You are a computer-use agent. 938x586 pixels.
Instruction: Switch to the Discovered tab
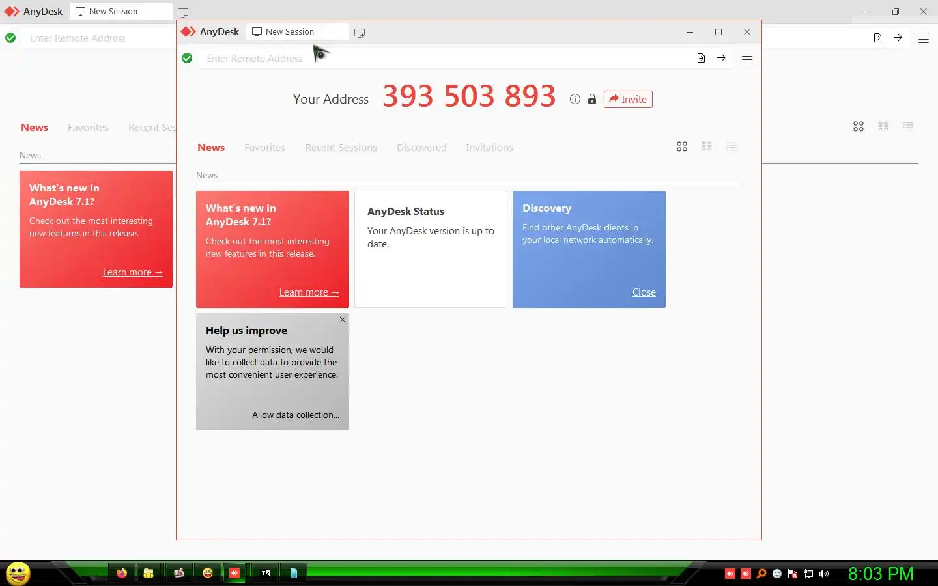click(x=421, y=148)
